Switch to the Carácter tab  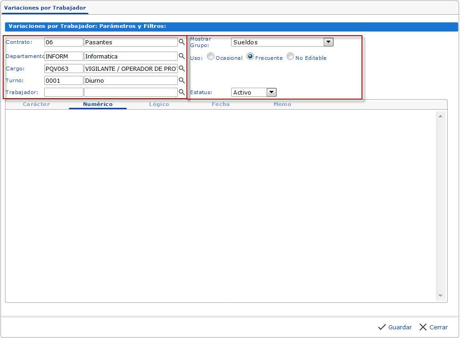pyautogui.click(x=36, y=104)
